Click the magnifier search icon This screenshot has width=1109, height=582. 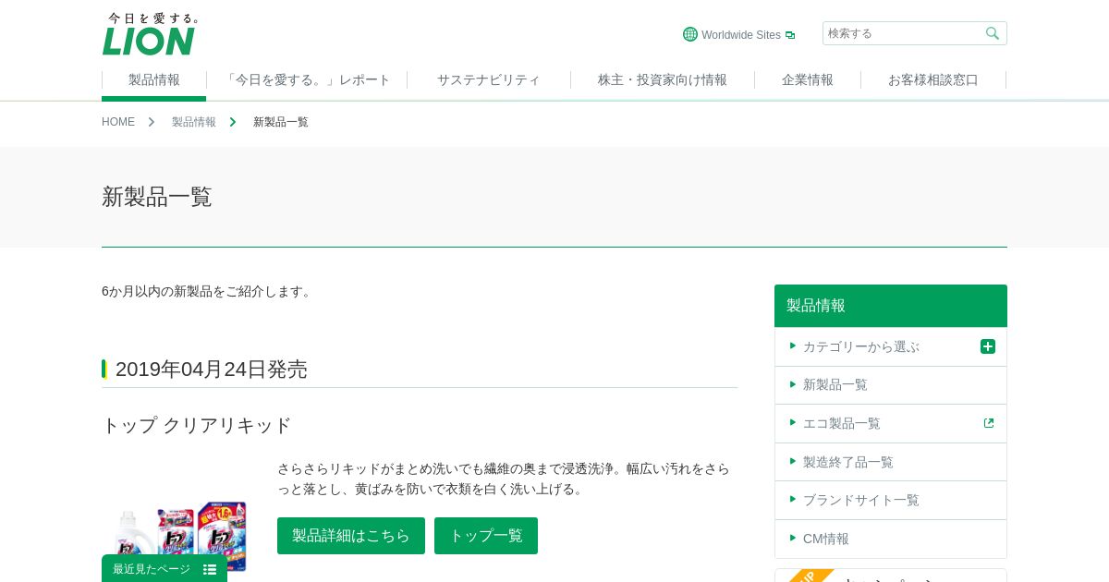click(993, 33)
